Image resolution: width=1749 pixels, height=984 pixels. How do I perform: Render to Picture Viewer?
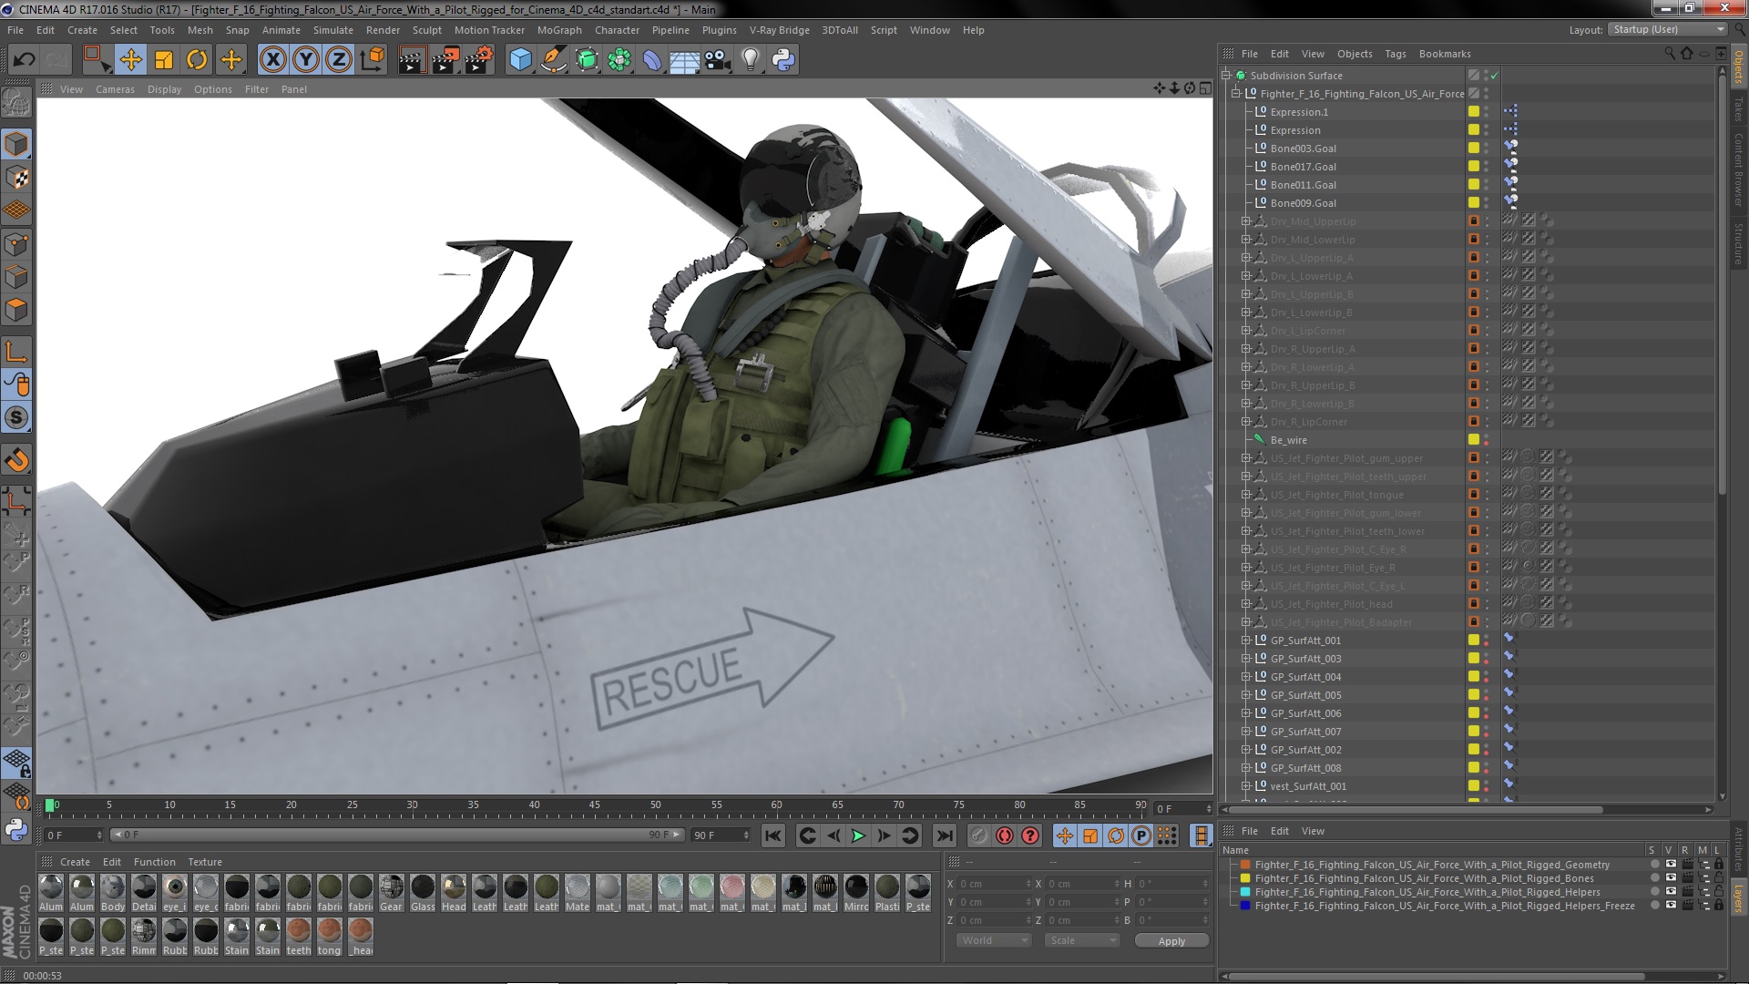tap(445, 60)
